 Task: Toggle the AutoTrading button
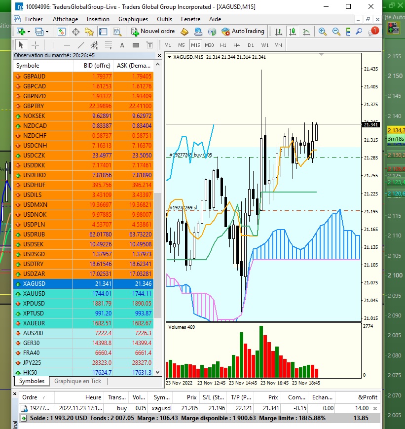243,32
